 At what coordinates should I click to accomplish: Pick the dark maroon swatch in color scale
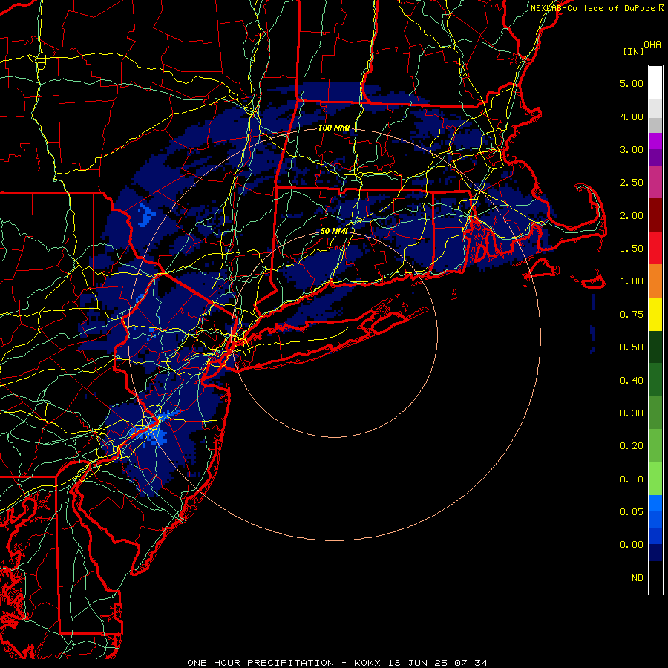pos(655,215)
